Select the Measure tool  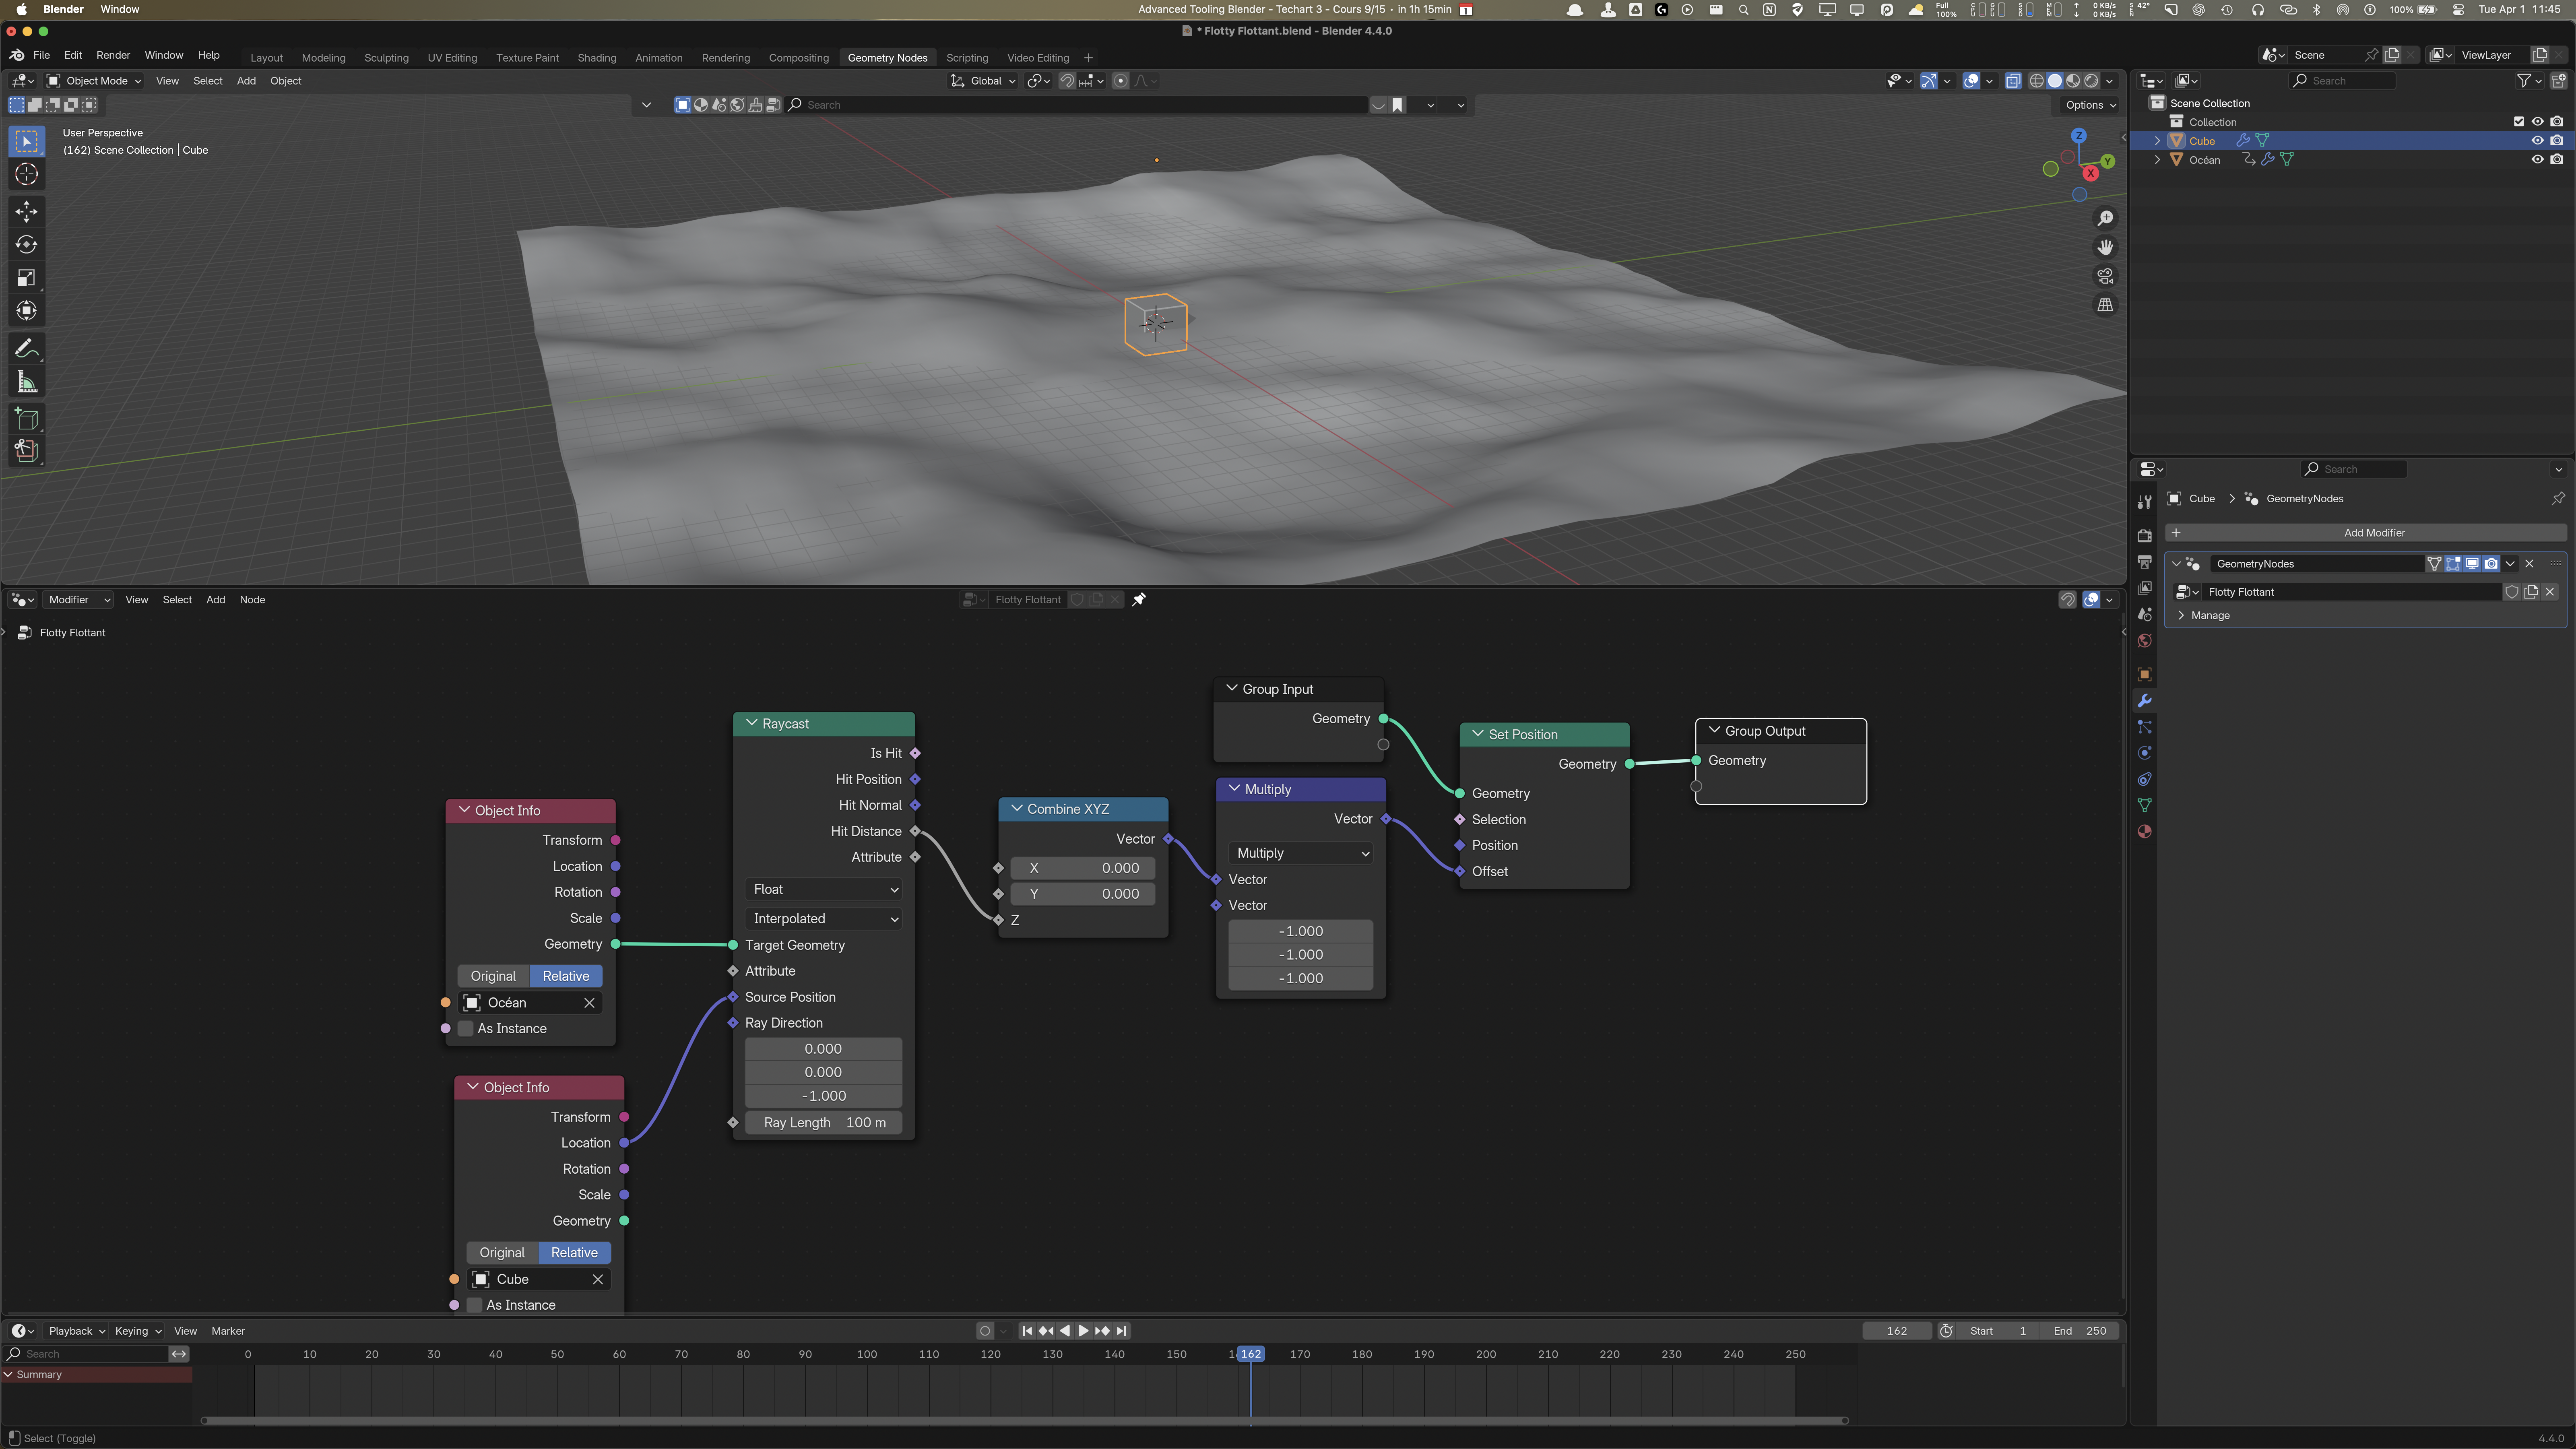[27, 382]
